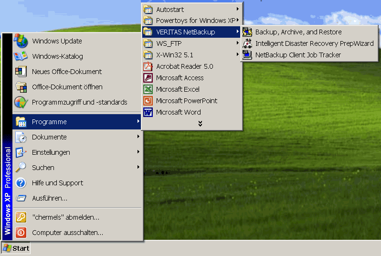The image size is (381, 256).
Task: Click the Neues Office-Dokument label text
Action: coord(67,72)
